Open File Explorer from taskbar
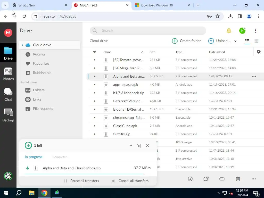 [31, 193]
